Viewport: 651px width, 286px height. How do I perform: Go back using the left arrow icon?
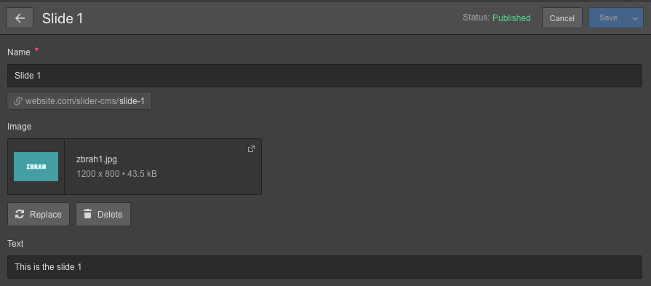point(20,18)
